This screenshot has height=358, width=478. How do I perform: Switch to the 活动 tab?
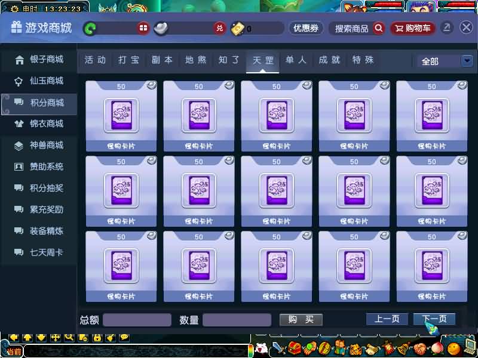pos(95,60)
